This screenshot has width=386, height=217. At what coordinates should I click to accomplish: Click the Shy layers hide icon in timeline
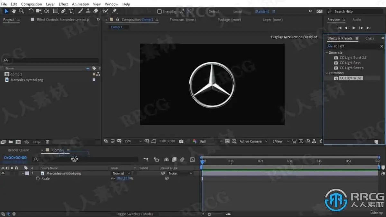tap(166, 159)
